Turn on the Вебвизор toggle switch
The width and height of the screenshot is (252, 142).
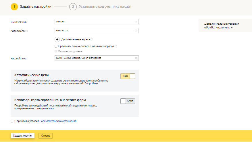(x=128, y=101)
